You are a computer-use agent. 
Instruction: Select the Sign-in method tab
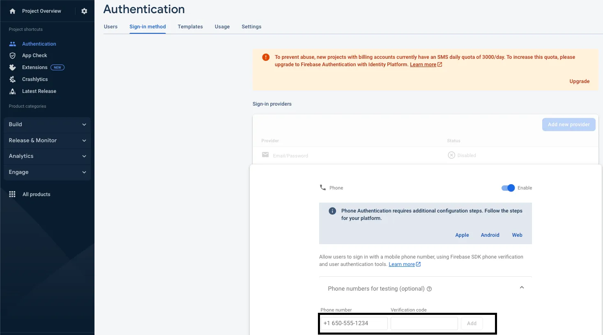[x=147, y=27]
